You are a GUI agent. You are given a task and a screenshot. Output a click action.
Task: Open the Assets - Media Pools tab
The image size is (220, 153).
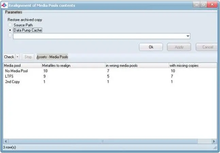[52, 57]
